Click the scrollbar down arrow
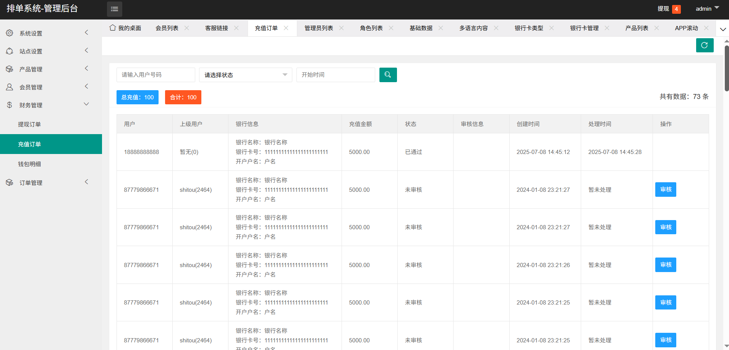Viewport: 729px width, 350px height. click(726, 346)
